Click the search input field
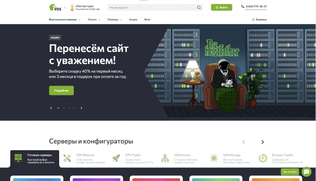Screen dimensions: 316x181 pos(153,8)
